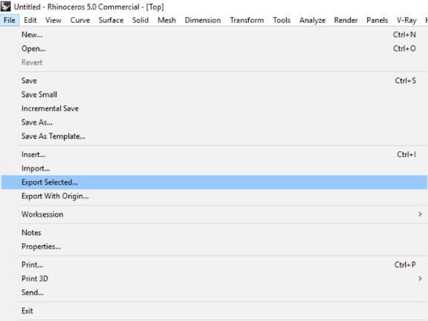The image size is (428, 321).
Task: Choose Open... from File menu
Action: pos(214,48)
